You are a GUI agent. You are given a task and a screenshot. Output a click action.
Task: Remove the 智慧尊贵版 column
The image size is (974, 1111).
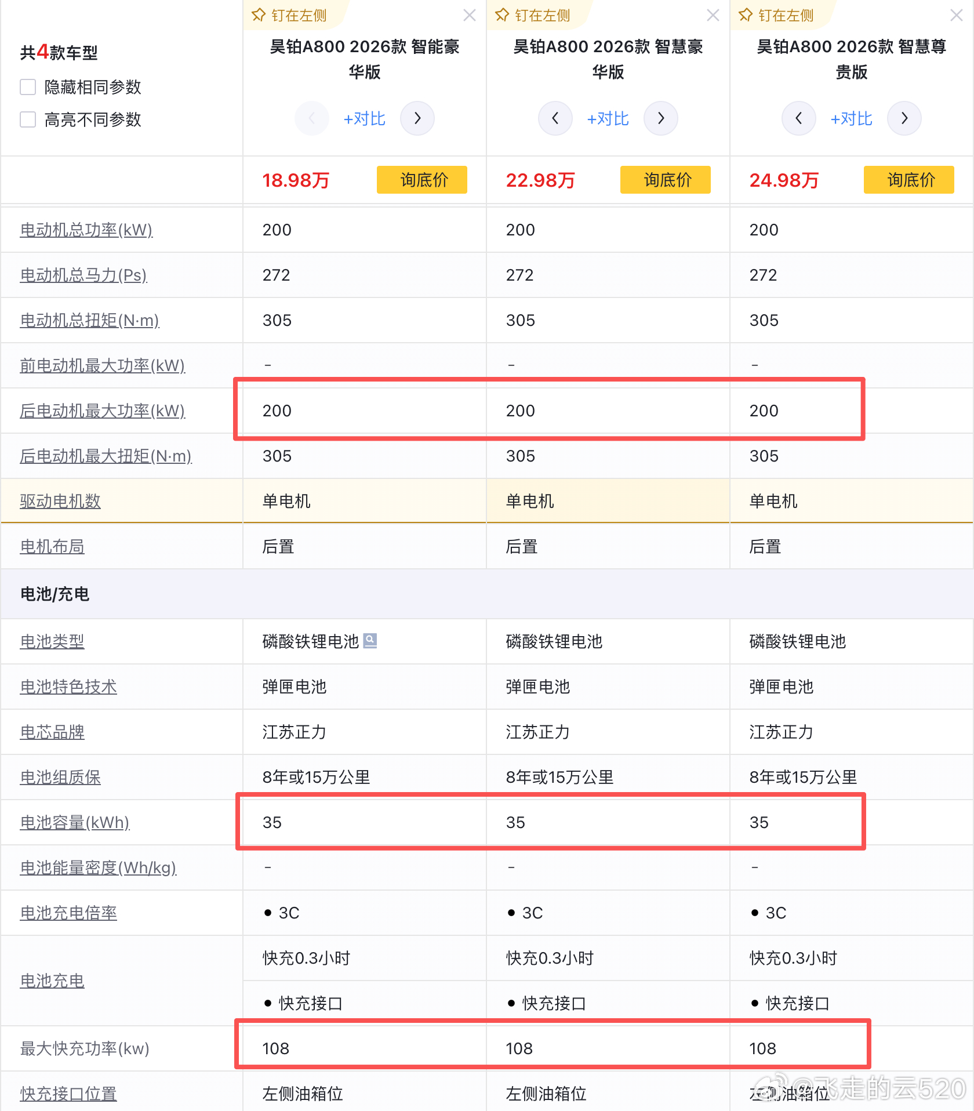pyautogui.click(x=957, y=15)
